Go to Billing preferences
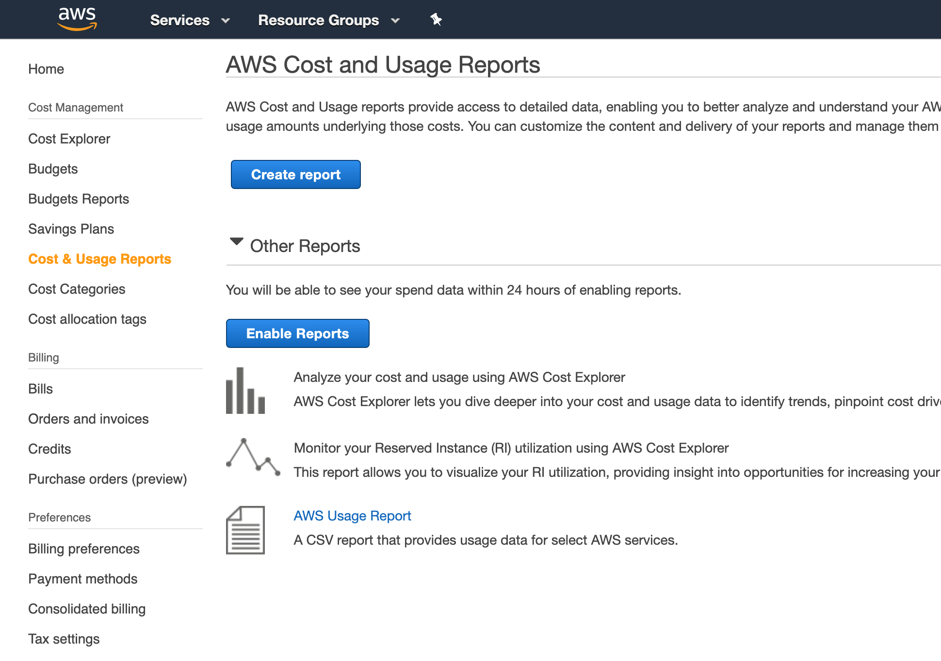This screenshot has width=941, height=661. click(x=84, y=549)
